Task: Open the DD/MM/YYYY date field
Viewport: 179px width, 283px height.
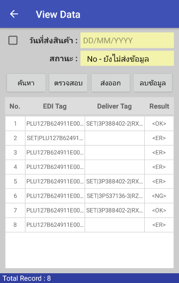Action: 127,40
